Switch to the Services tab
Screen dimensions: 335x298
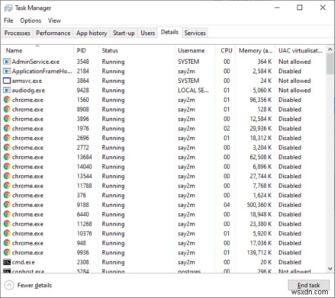[x=195, y=33]
